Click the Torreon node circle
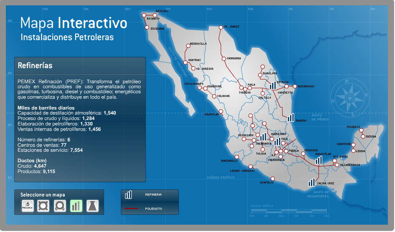This screenshot has width=395, height=232. [x=245, y=89]
